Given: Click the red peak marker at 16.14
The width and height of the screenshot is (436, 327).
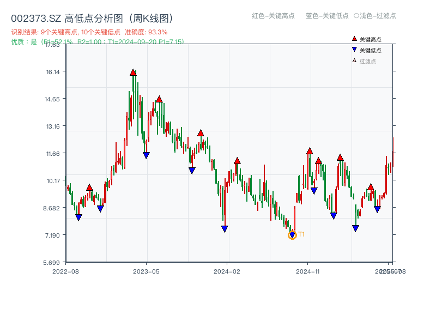Looking at the screenshot, I should 133,71.
